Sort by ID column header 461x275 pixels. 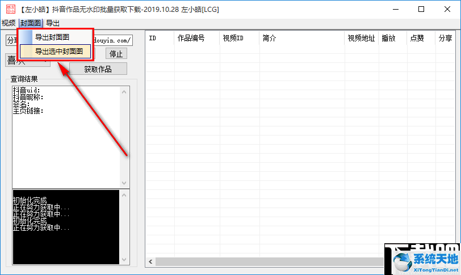160,38
